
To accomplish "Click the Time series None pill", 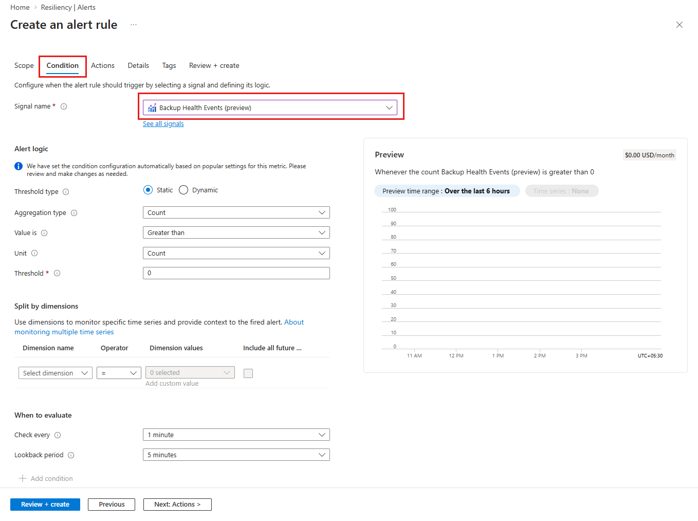I will tap(561, 191).
